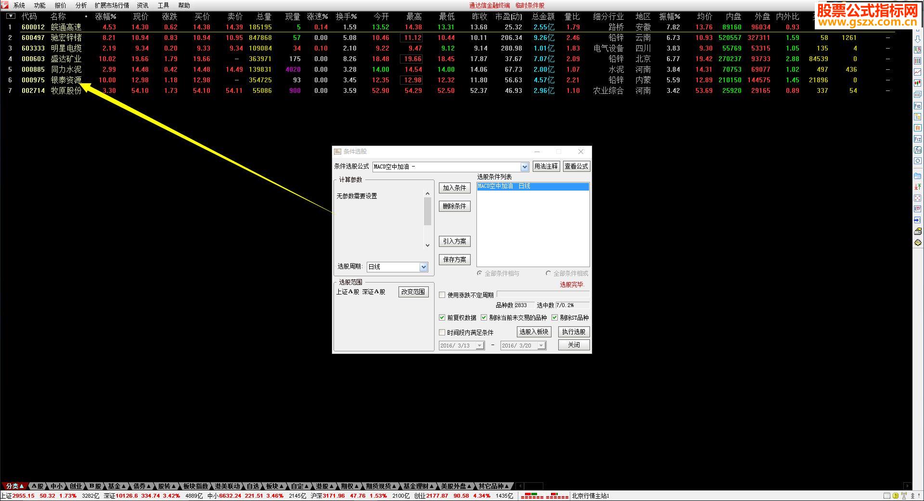Click the 计算参数 vertical scrollbar thumb
Viewport: 924px width, 501px height.
coord(427,212)
